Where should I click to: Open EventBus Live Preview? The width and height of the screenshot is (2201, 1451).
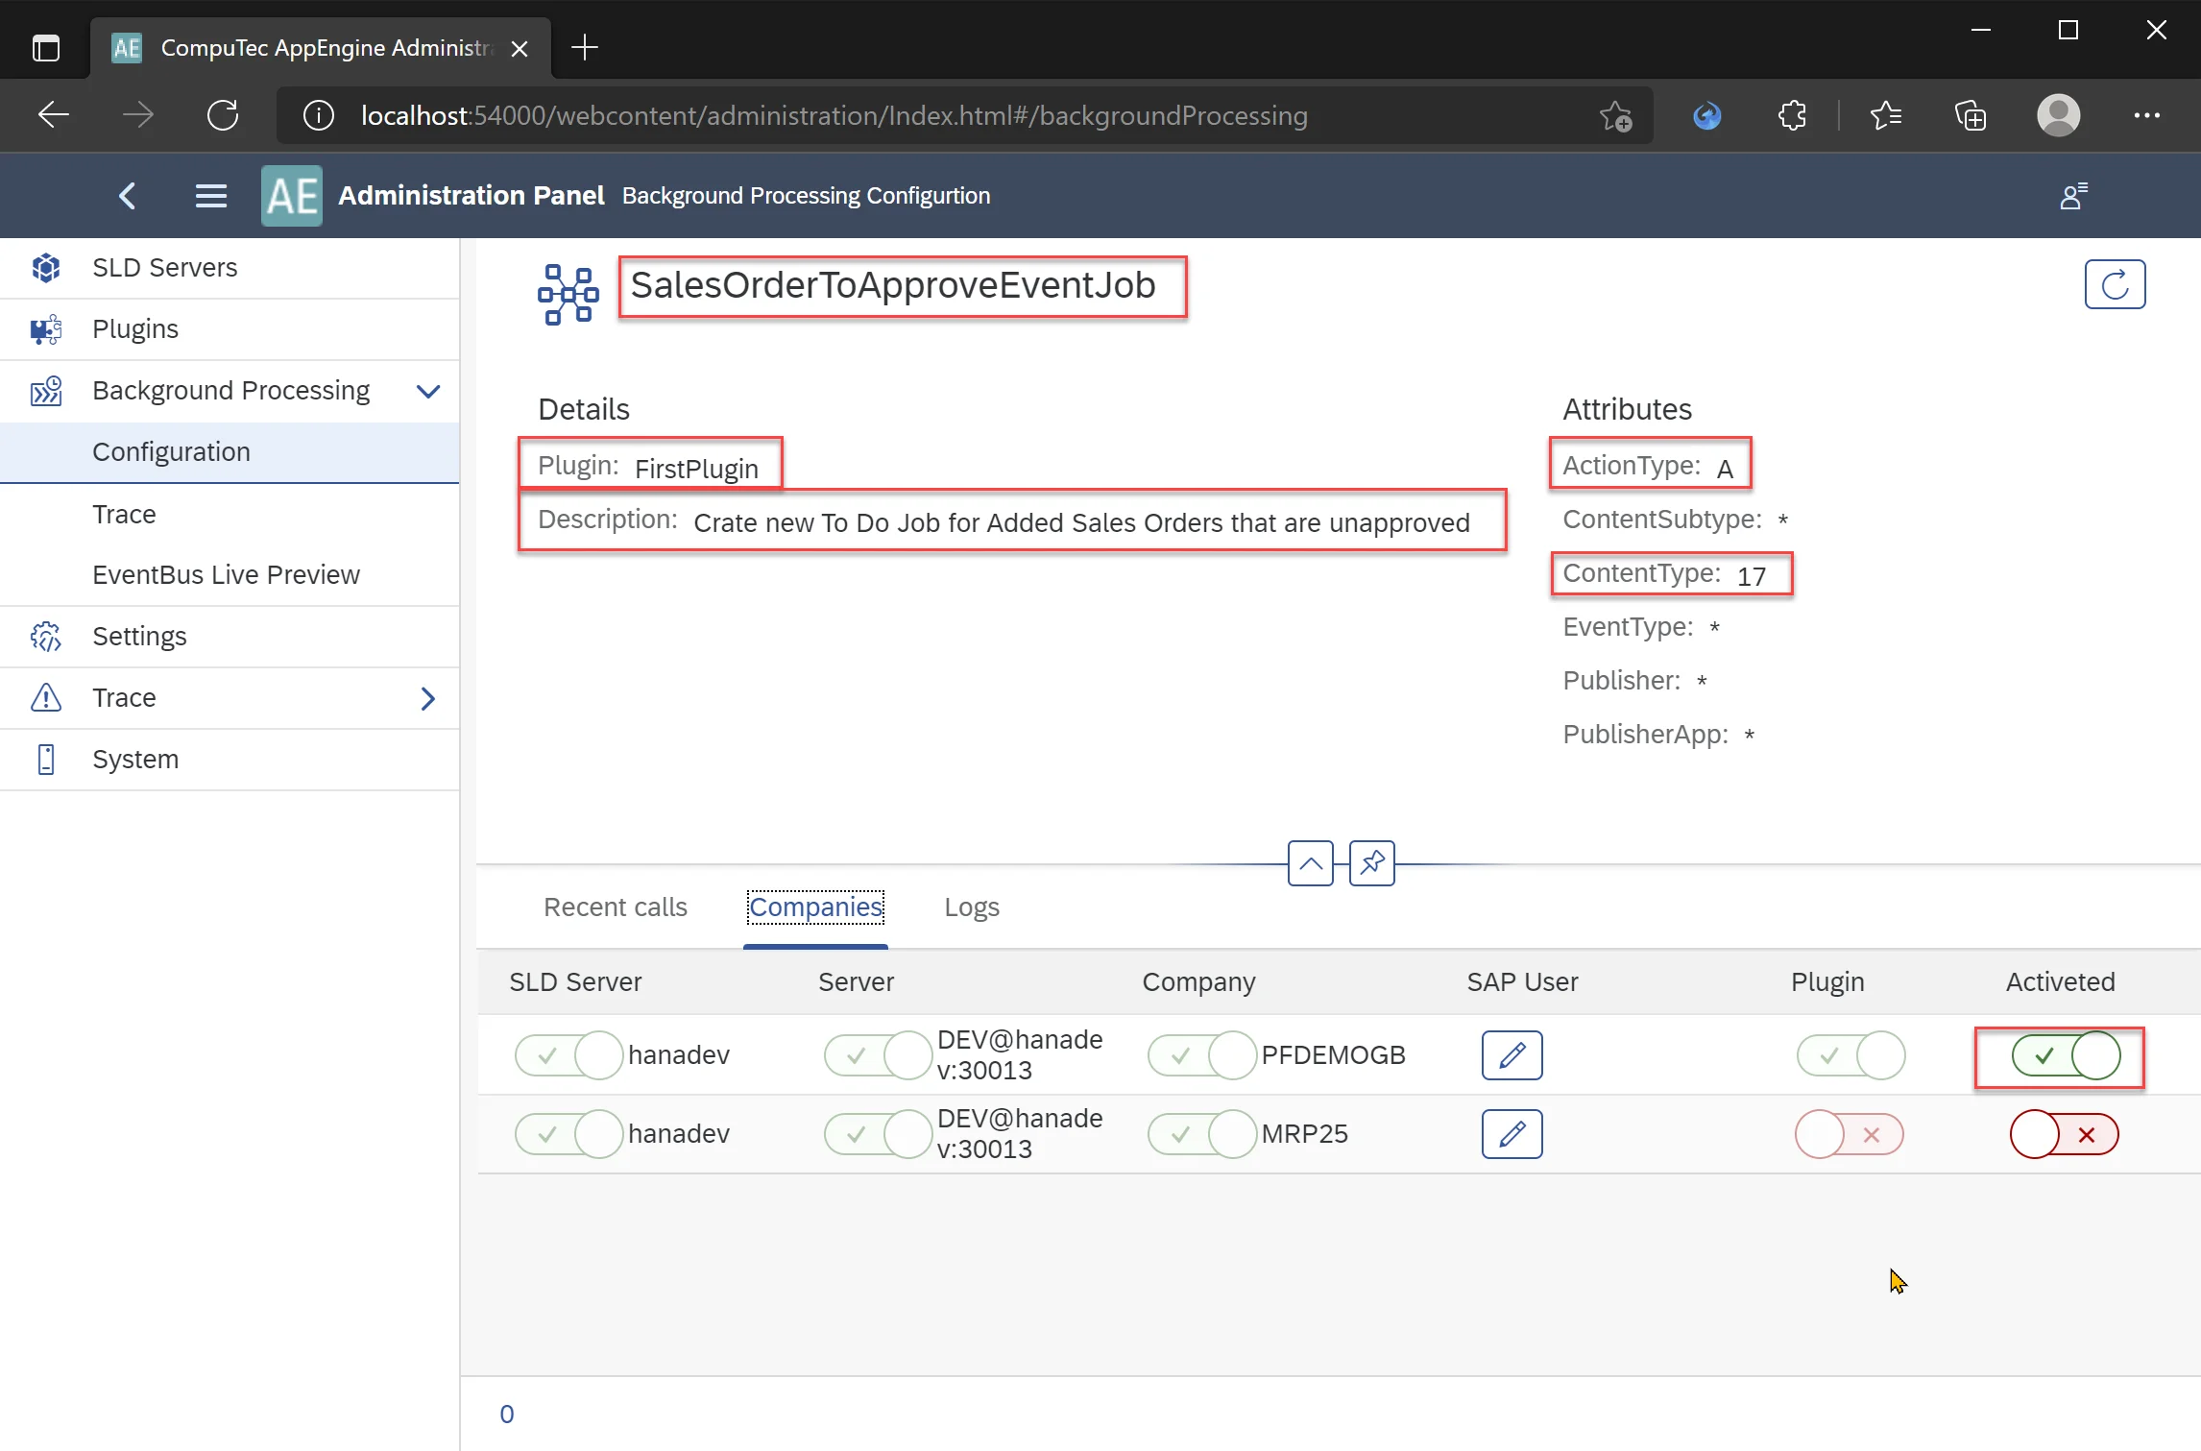click(x=226, y=574)
